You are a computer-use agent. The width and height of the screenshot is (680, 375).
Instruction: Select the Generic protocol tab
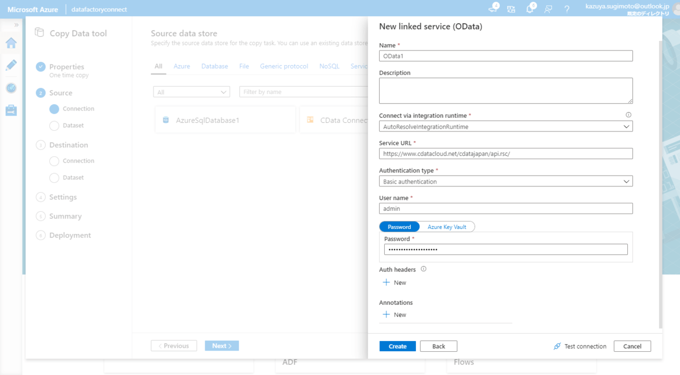pos(284,66)
